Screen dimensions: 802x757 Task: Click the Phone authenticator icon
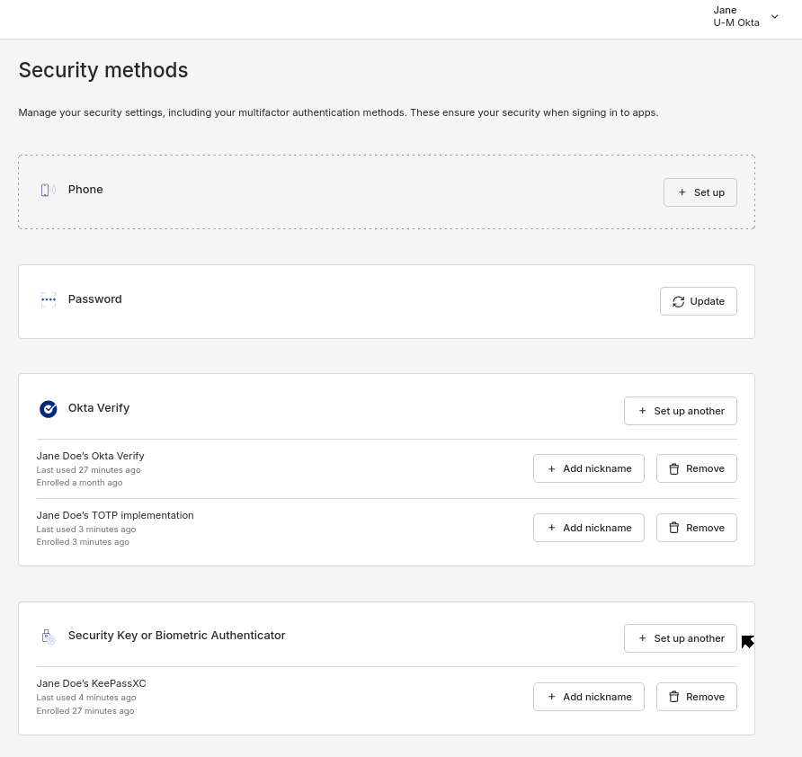[x=48, y=190]
